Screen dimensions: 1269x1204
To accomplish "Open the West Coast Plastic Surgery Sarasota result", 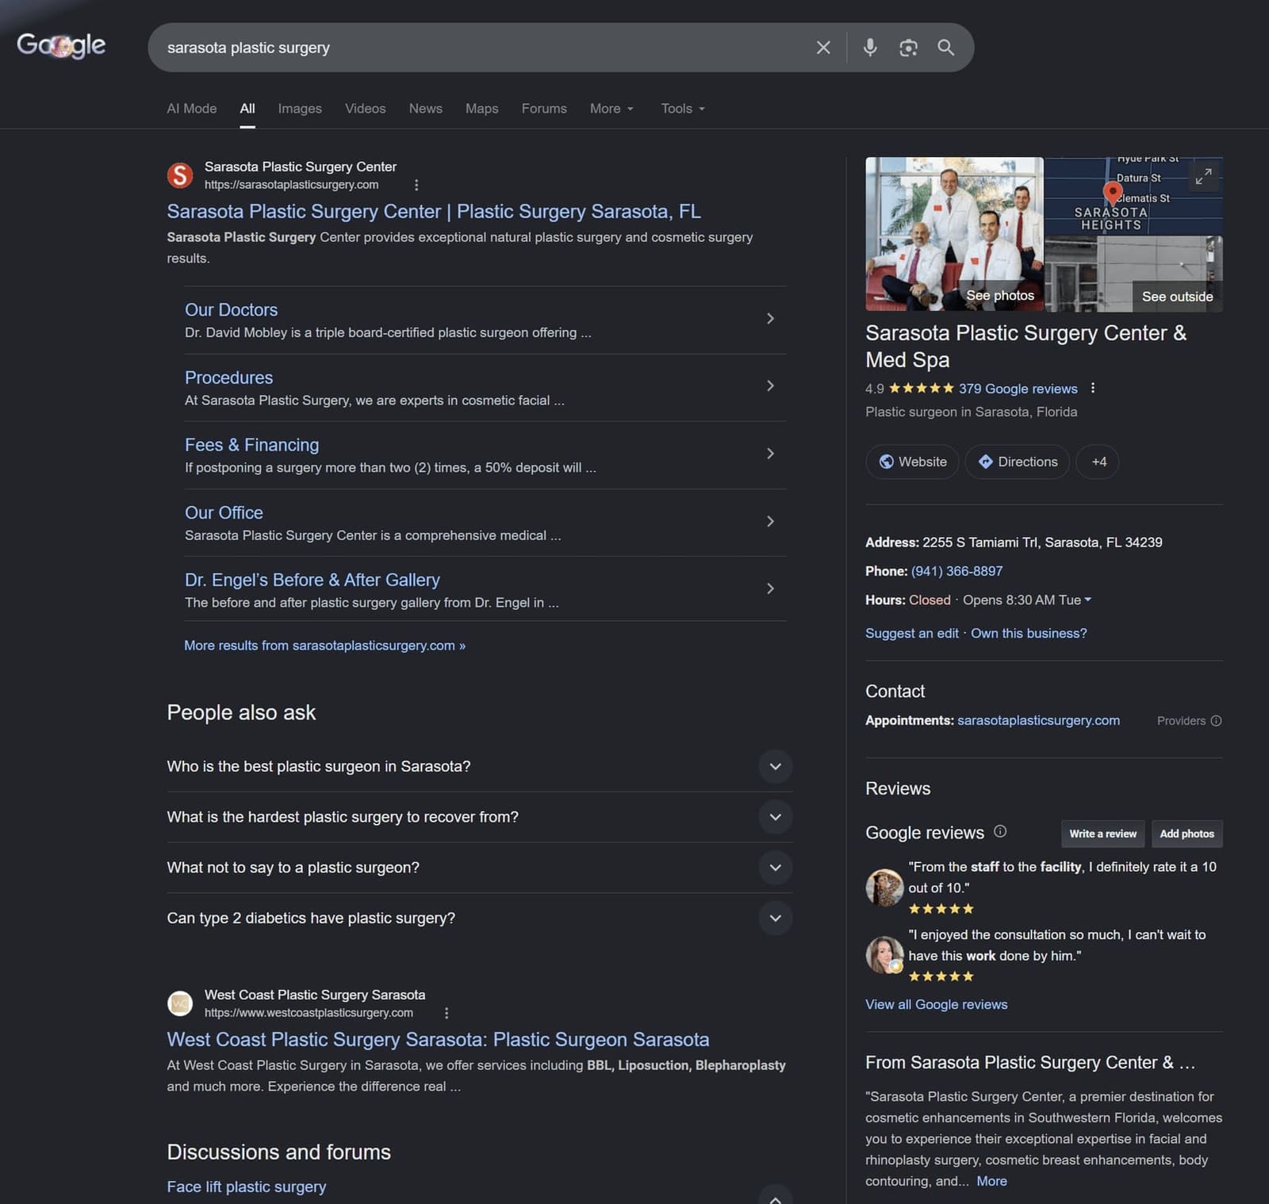I will tap(438, 1040).
